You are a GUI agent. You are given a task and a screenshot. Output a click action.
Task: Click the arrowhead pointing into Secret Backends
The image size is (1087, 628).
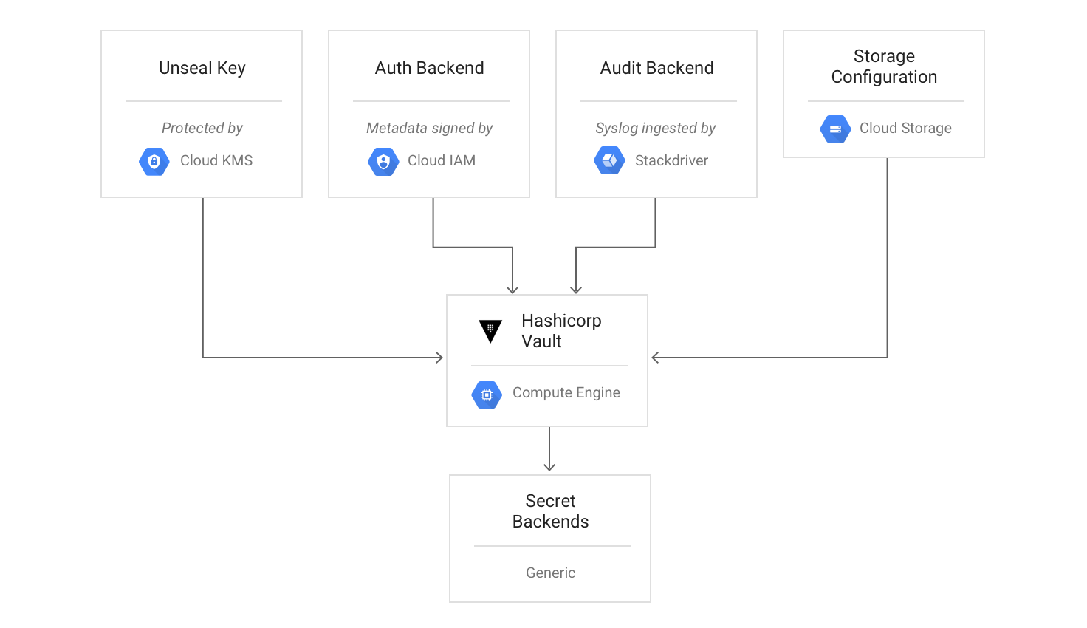549,467
